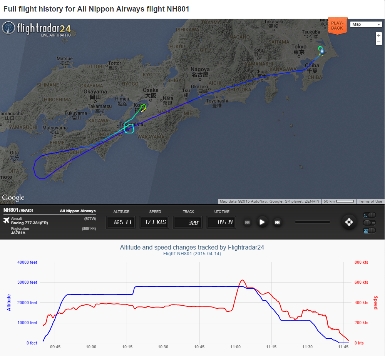Click the Flightradar24 logo
This screenshot has width=385, height=356.
coord(37,29)
